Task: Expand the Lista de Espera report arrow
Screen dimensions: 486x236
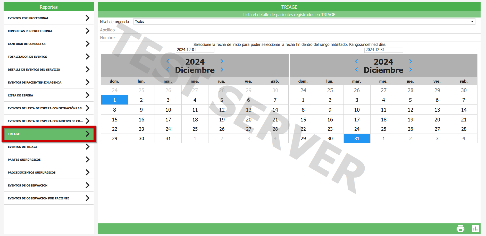Action: coord(88,95)
